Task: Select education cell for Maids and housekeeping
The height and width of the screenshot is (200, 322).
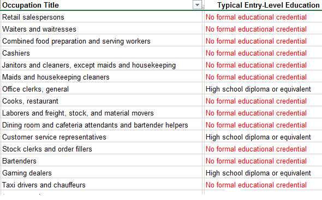Action: coord(263,77)
